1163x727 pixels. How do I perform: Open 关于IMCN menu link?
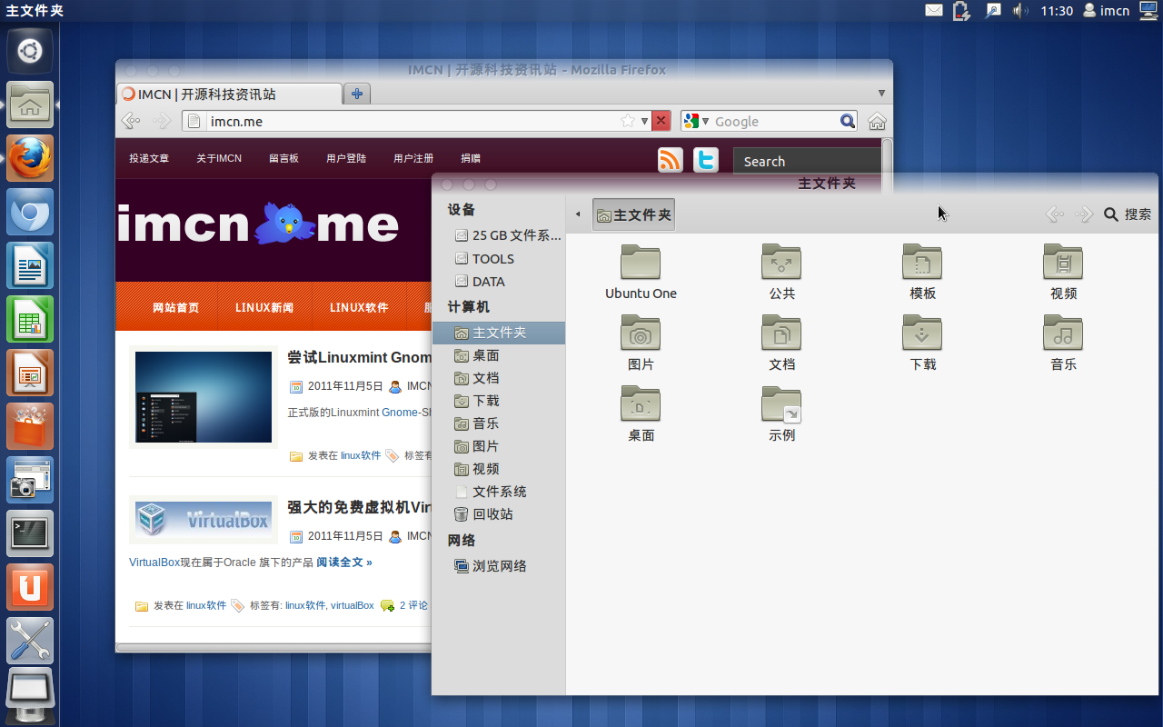tap(219, 158)
